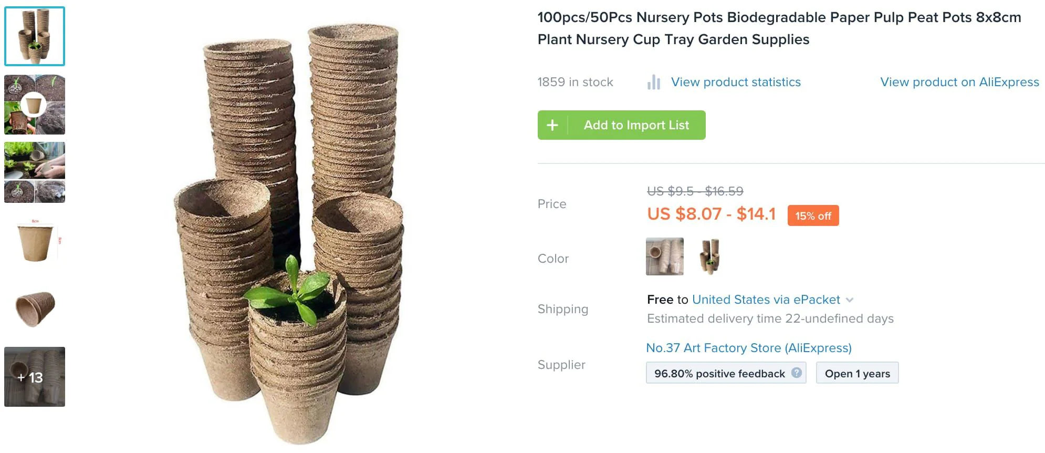Select the first color variant swatch

click(x=664, y=257)
